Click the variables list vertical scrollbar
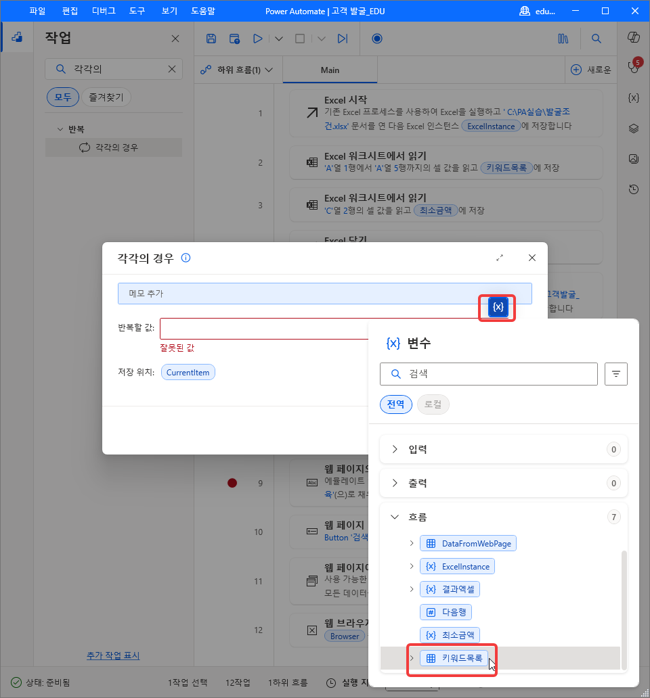The width and height of the screenshot is (650, 698). coord(624,610)
